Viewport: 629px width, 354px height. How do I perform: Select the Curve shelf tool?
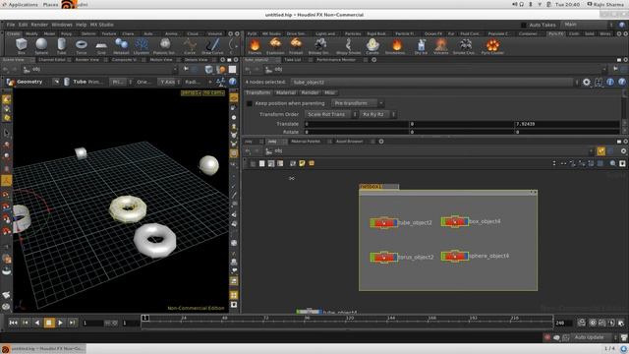[x=190, y=46]
